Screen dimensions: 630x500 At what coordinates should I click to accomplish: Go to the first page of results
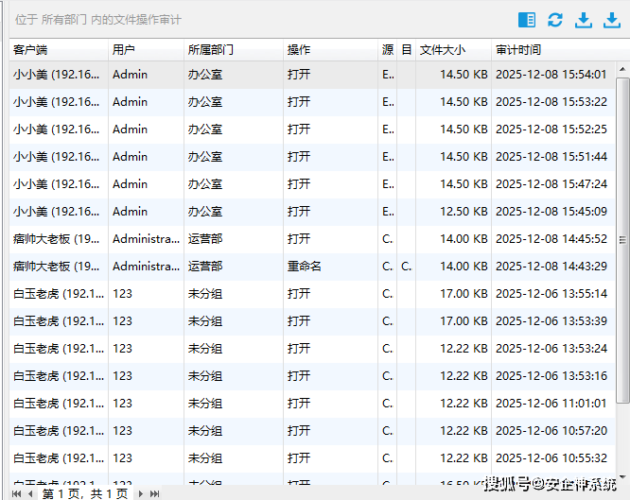point(16,493)
